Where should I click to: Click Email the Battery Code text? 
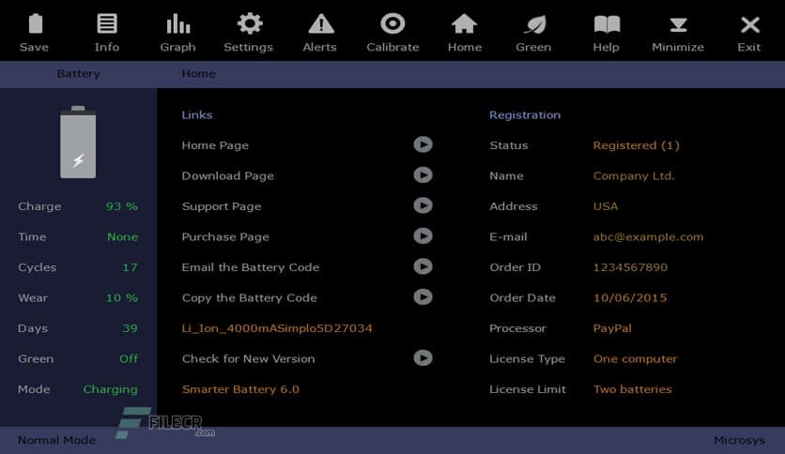(251, 267)
